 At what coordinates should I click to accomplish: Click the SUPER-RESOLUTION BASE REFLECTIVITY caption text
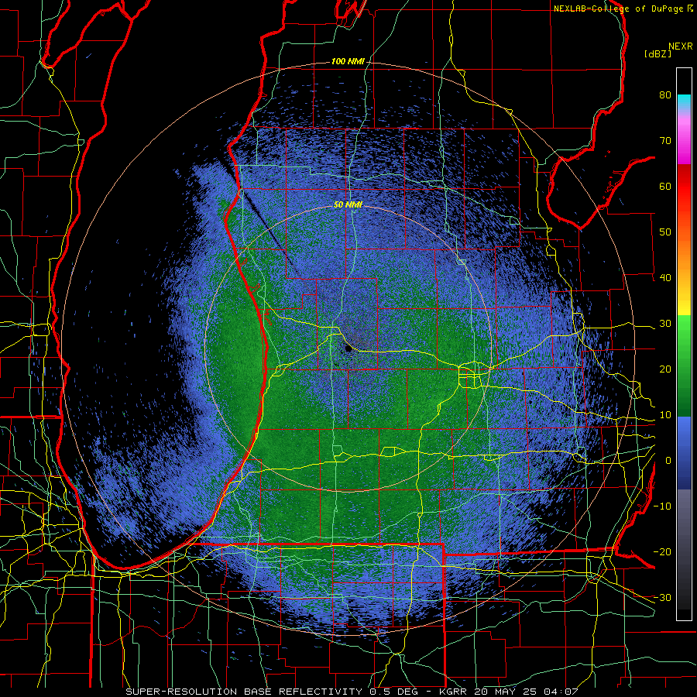tap(244, 692)
